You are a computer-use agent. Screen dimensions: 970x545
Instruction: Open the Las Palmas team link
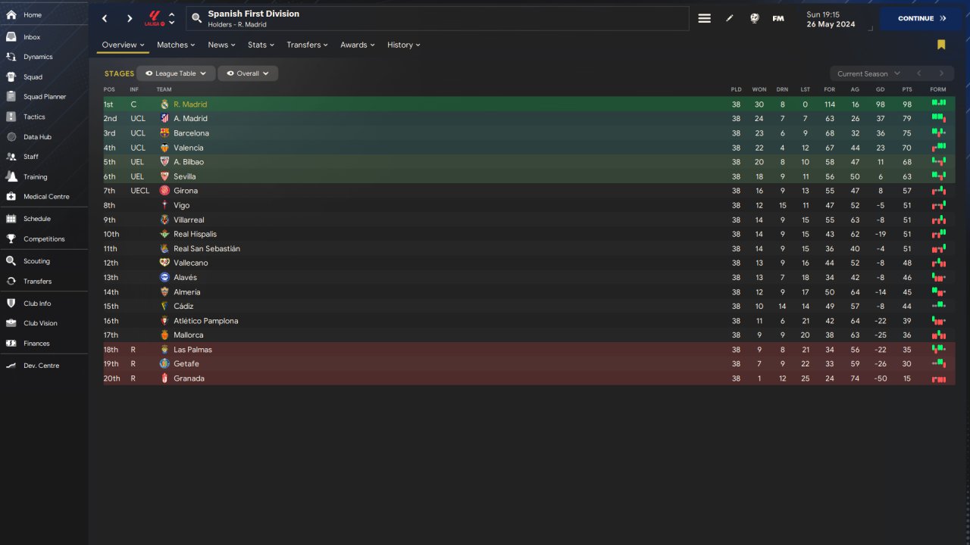coord(192,350)
